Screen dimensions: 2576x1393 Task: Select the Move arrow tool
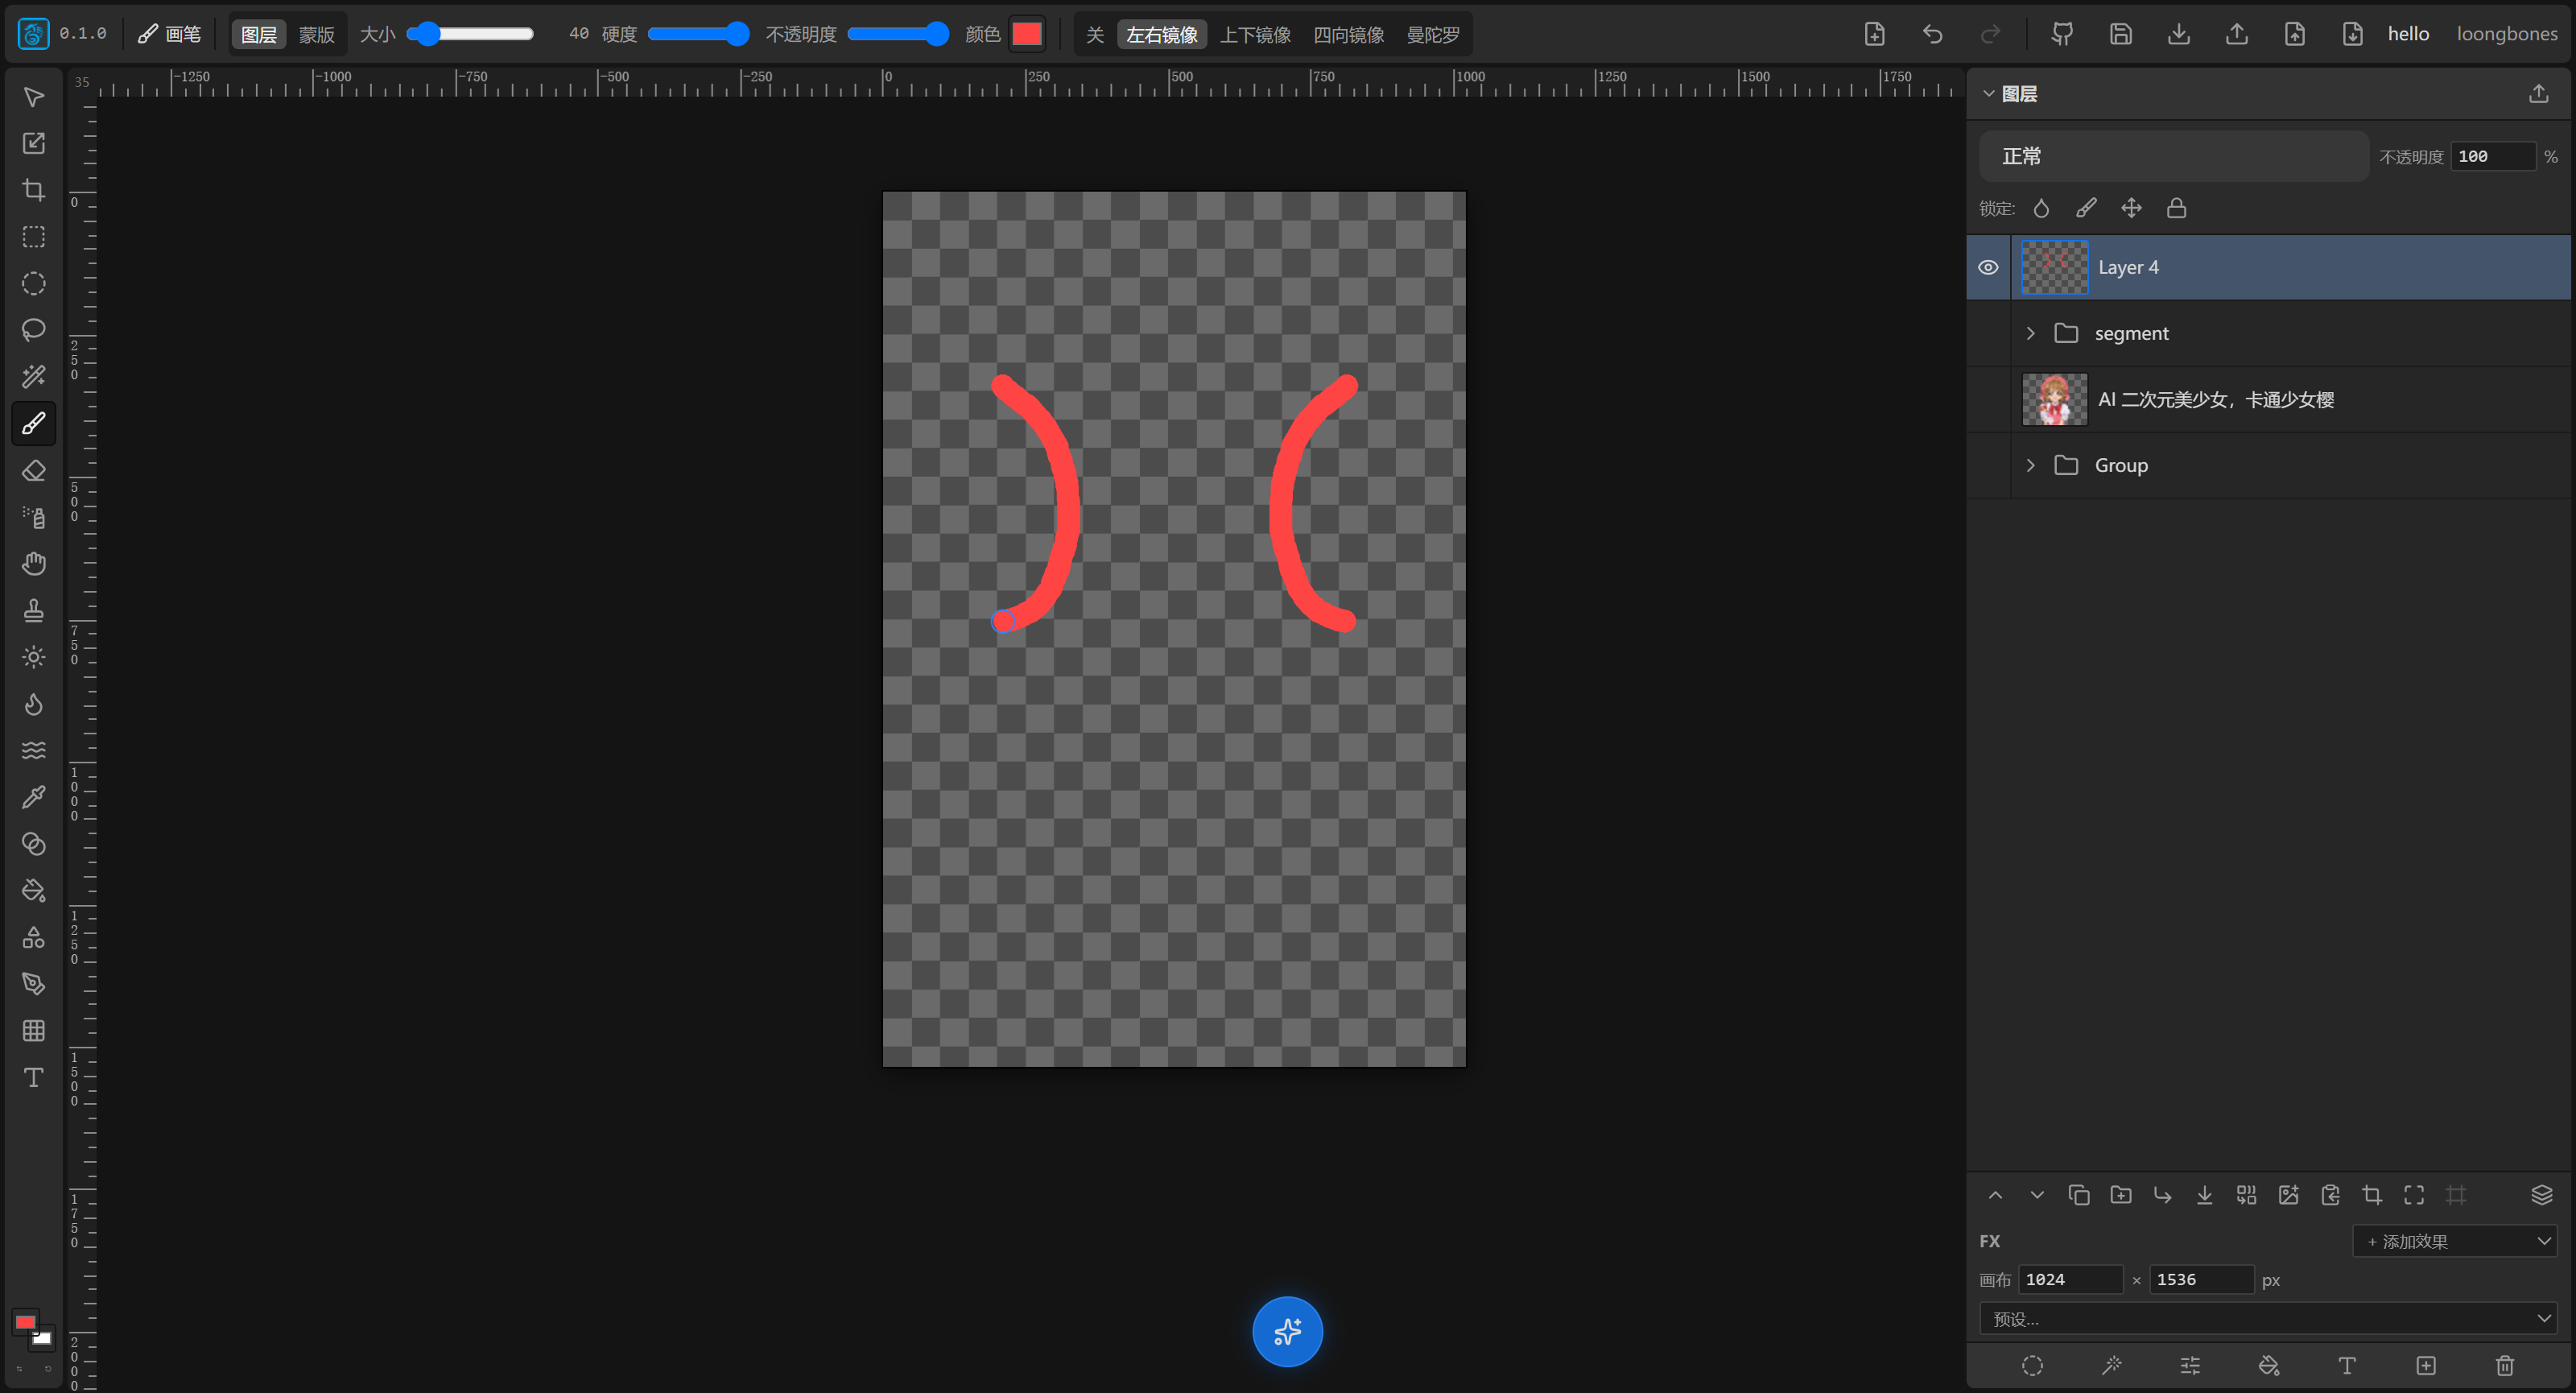[x=33, y=97]
